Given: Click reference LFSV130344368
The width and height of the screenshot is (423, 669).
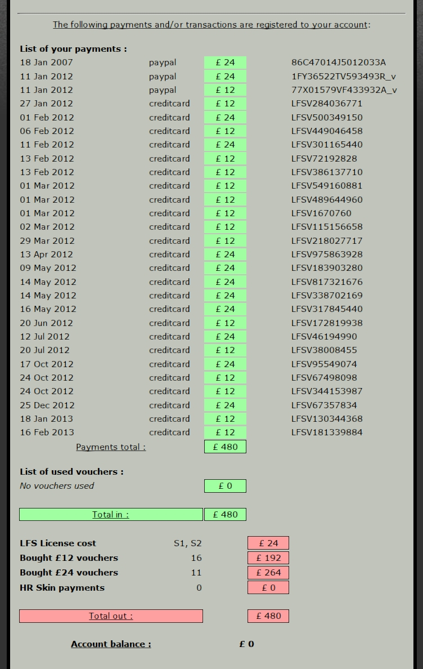Looking at the screenshot, I should pyautogui.click(x=327, y=419).
